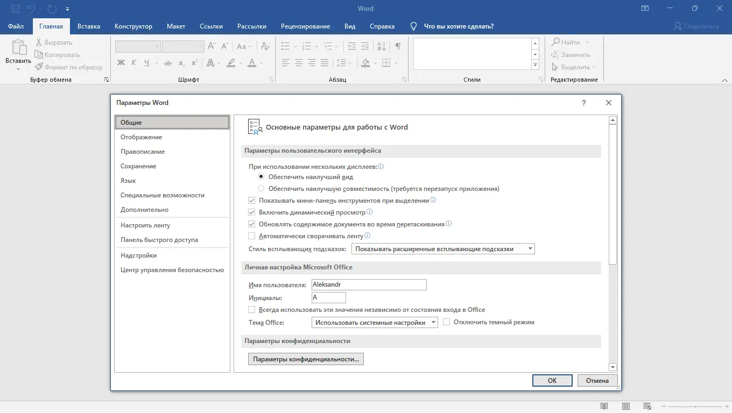
Task: Apply bold formatting with the Ж icon
Action: 121,63
